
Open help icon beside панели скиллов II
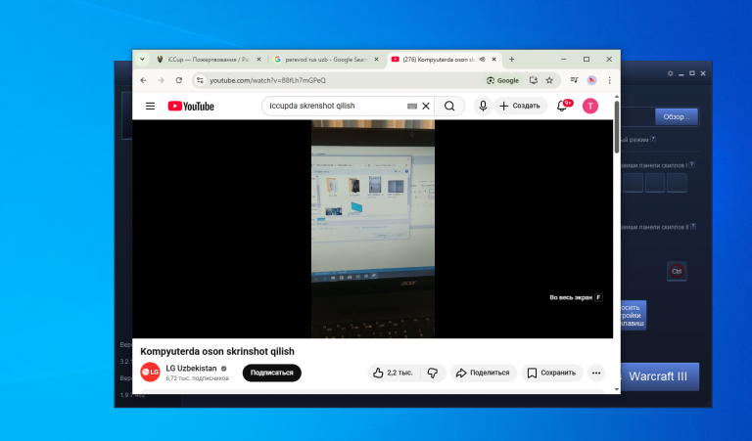click(x=693, y=227)
